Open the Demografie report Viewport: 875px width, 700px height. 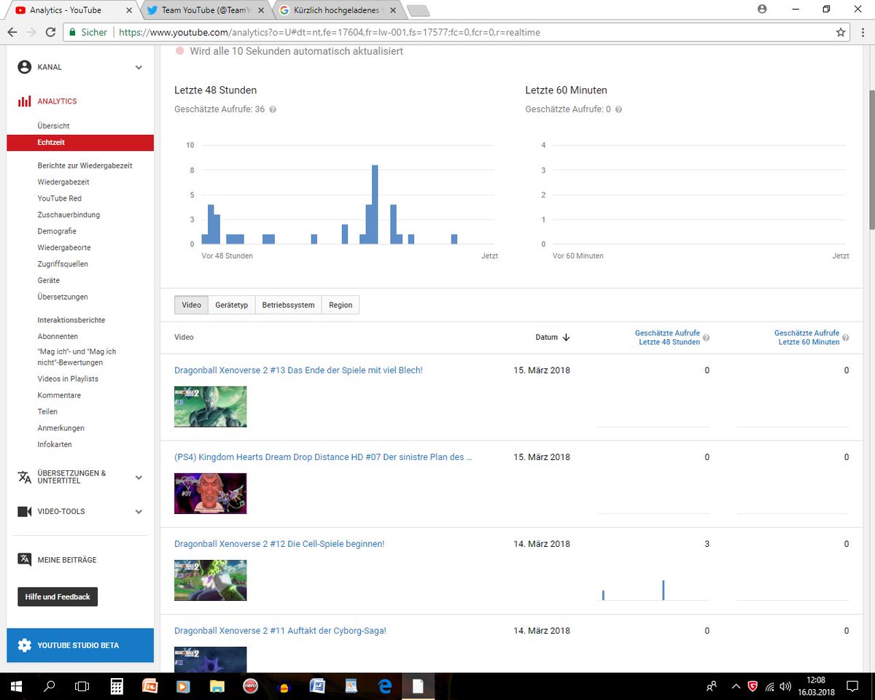(57, 231)
